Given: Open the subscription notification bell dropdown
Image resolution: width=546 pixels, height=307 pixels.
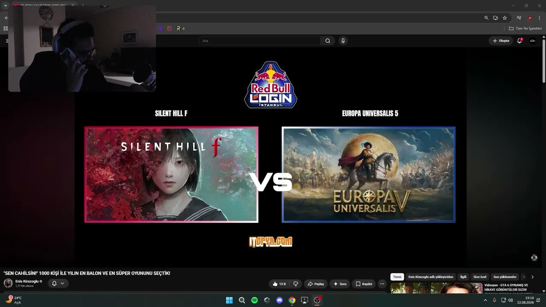Looking at the screenshot, I should tap(58, 283).
